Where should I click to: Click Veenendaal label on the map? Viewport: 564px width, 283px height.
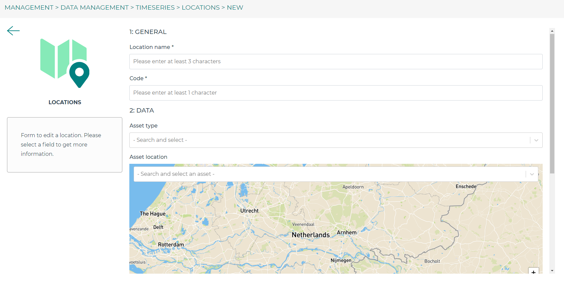click(x=303, y=224)
